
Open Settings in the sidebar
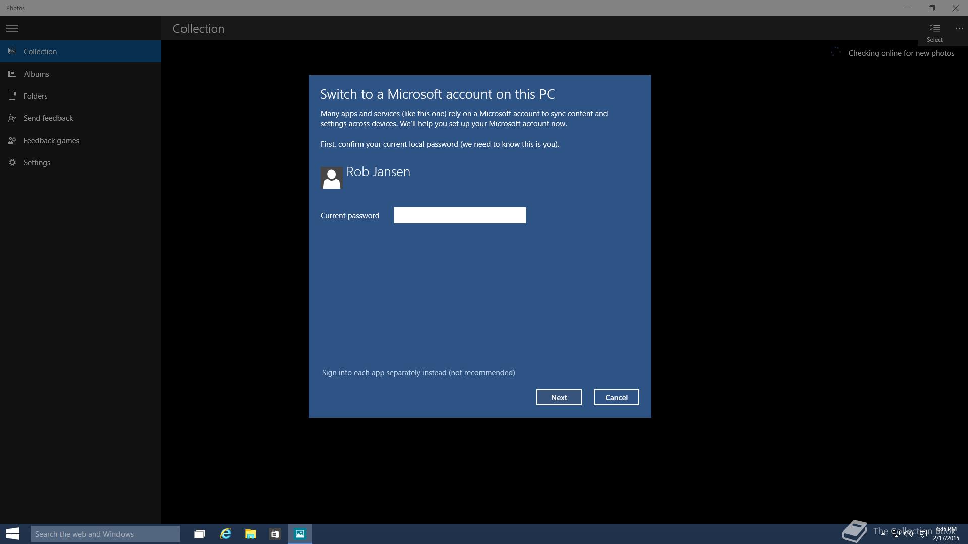point(81,162)
